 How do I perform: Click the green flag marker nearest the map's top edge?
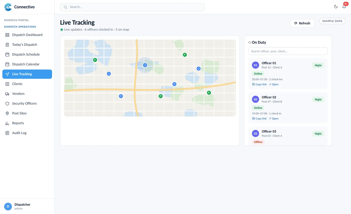click(x=185, y=55)
